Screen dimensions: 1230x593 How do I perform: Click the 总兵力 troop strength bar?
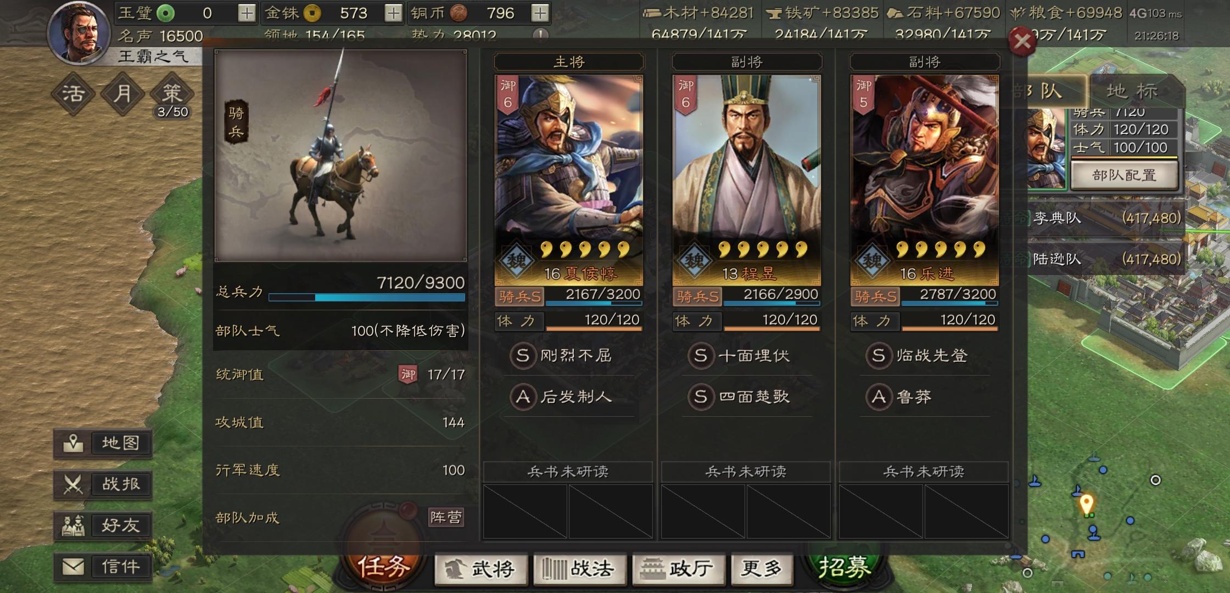click(366, 297)
